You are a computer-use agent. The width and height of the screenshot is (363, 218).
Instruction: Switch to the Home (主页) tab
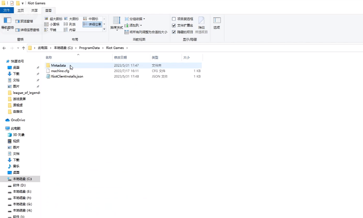coord(20,10)
